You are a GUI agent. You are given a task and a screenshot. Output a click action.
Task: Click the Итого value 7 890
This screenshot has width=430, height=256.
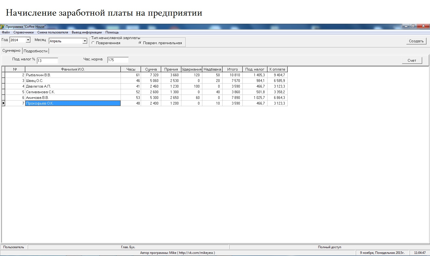236,98
